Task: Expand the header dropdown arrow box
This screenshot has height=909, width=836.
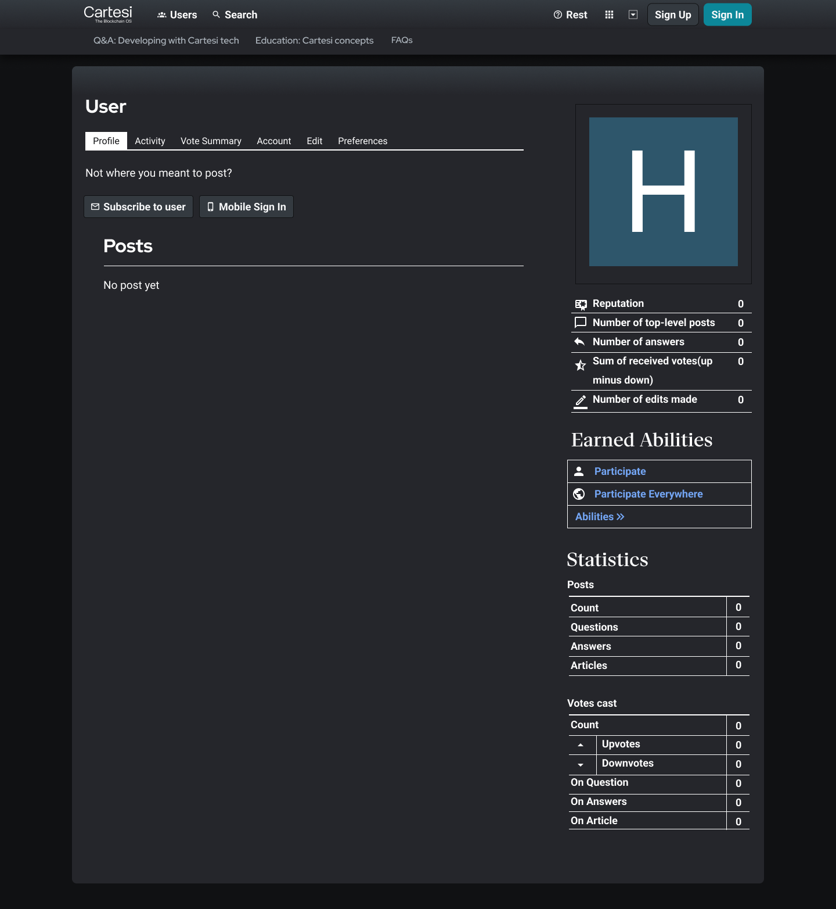Action: (633, 15)
